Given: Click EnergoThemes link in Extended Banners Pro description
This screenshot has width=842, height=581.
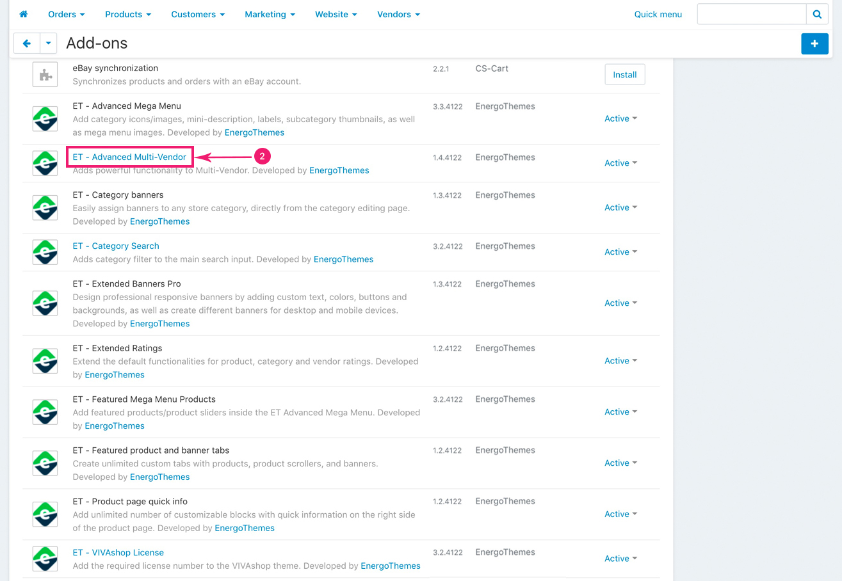Looking at the screenshot, I should click(x=160, y=324).
